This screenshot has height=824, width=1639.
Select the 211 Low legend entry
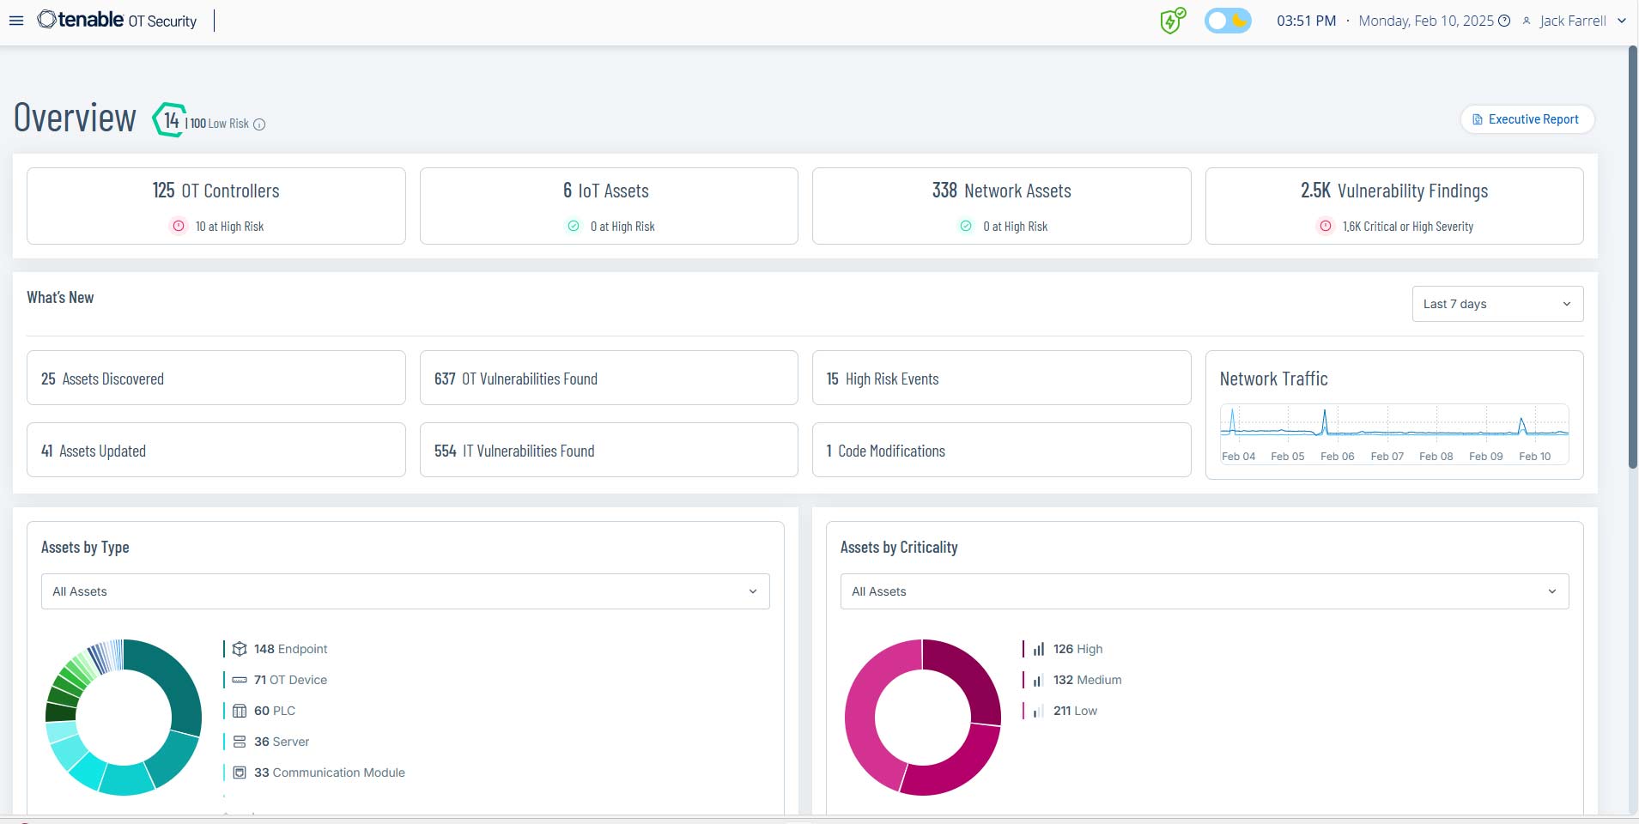click(x=1075, y=711)
